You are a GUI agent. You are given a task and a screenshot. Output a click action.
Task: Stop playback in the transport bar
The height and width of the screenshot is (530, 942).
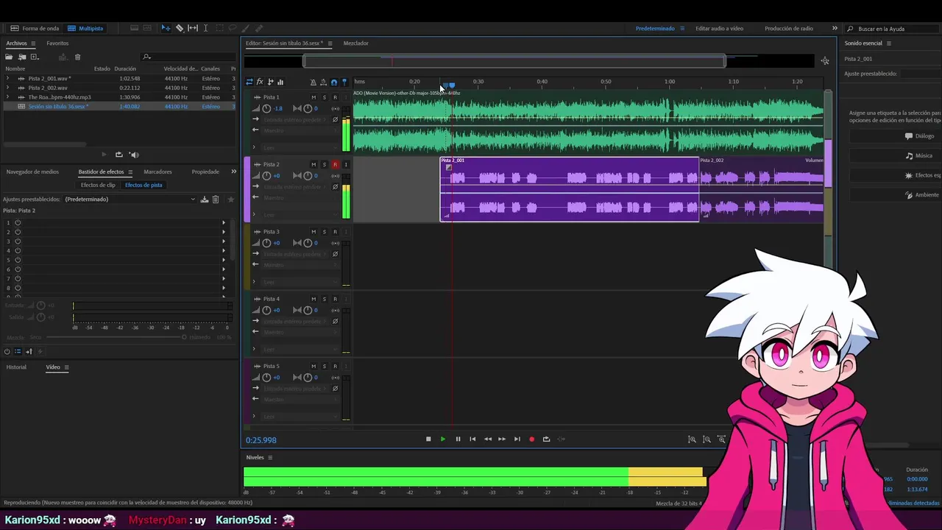tap(428, 439)
